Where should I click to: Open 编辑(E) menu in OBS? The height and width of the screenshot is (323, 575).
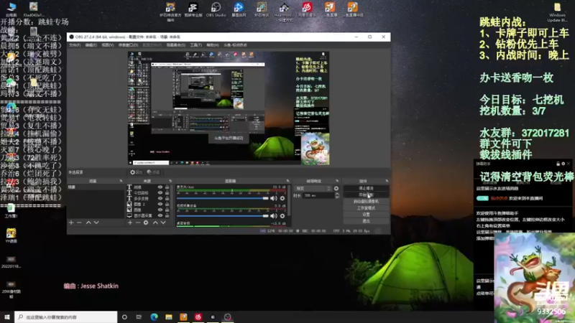coord(91,45)
